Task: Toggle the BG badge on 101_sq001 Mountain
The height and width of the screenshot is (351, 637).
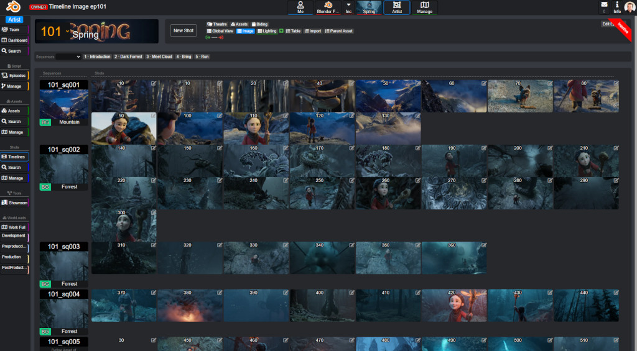Action: [x=45, y=122]
